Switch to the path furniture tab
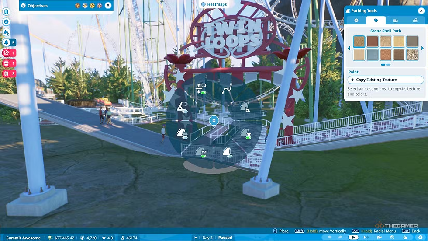 (396, 21)
